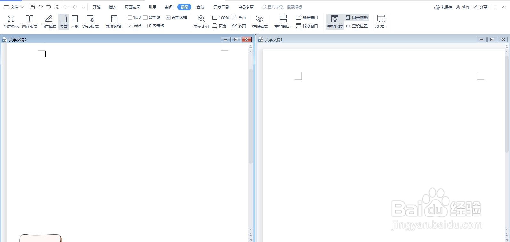510x242 pixels.
Task: Click the Print icon in quick access toolbar
Action: coord(48,7)
